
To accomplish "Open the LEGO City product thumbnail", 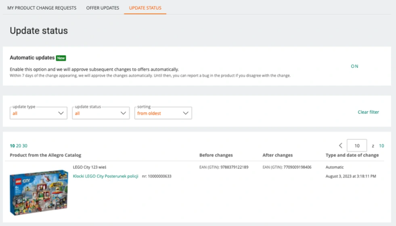I will (x=39, y=192).
